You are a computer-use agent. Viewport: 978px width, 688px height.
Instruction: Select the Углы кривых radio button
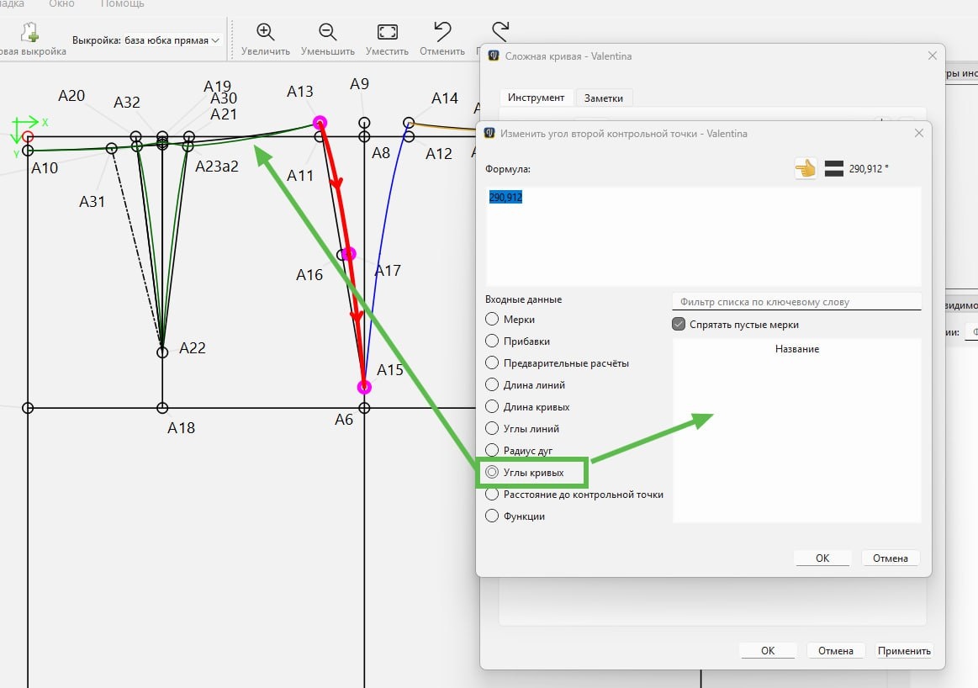point(491,472)
